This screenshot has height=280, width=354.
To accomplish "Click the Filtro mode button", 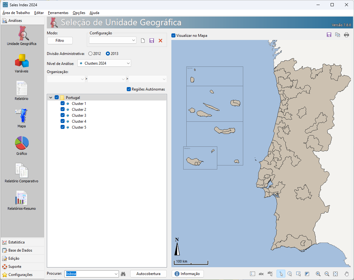I will pyautogui.click(x=60, y=41).
